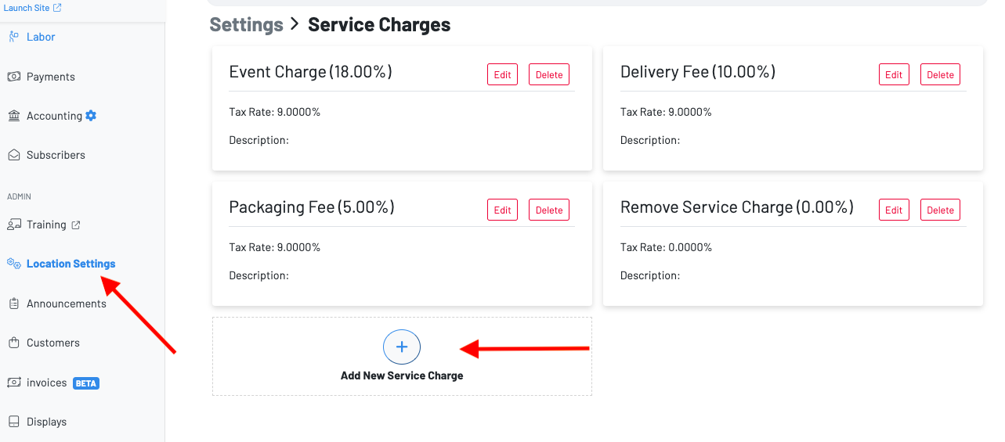
Task: Click the Launch Site external link icon
Action: 57,8
